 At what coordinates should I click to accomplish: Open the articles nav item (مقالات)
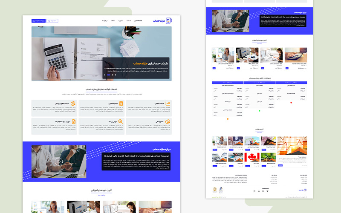[x=113, y=21]
